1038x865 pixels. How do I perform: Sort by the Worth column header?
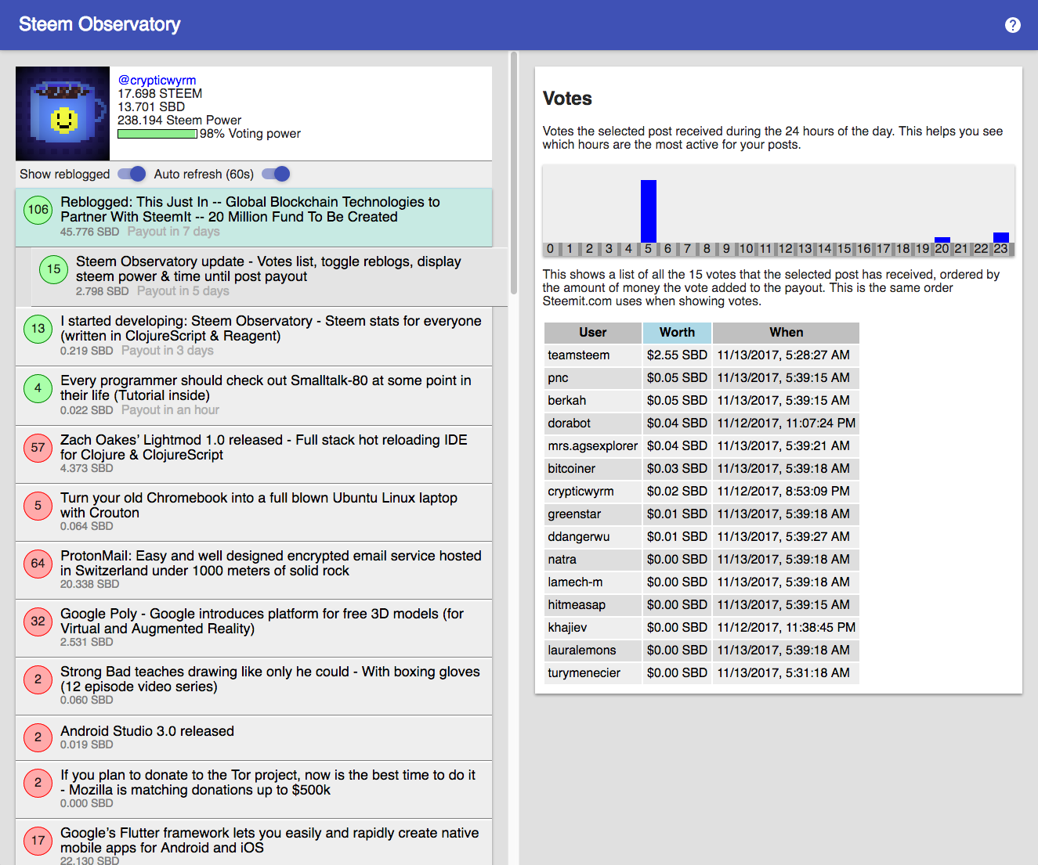tap(677, 333)
